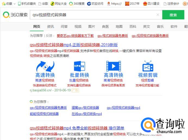Screen dimensions: 188x140
Task: Open 注册会计 bookmark
Action: pos(171,4)
